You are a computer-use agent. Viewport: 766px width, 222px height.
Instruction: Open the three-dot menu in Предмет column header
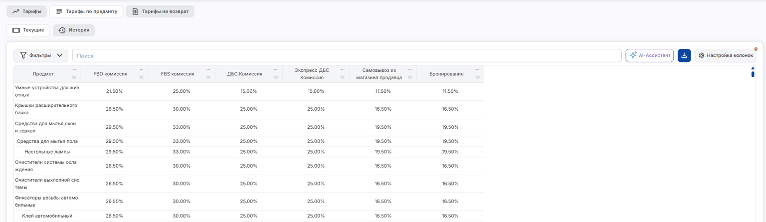click(74, 69)
